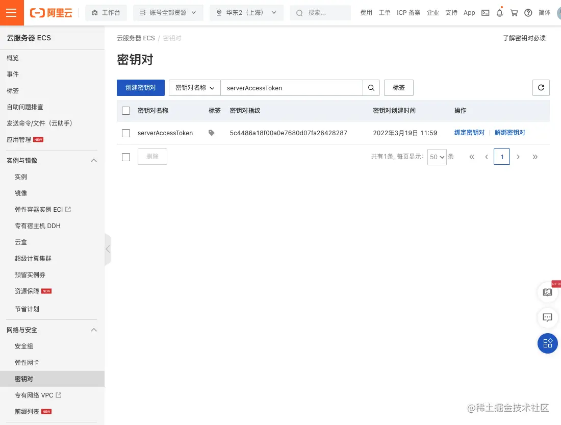Open the shopping cart

coord(514,13)
